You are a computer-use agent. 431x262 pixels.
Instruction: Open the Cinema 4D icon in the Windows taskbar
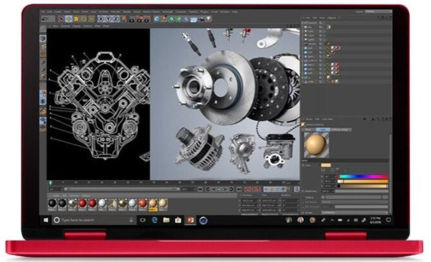pos(203,220)
